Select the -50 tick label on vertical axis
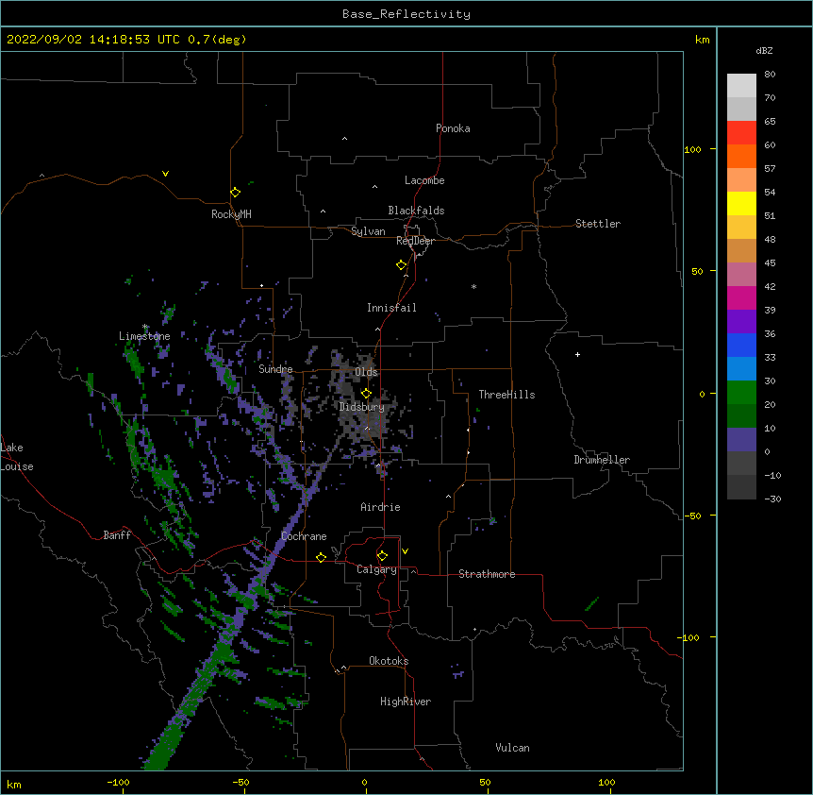Viewport: 813px width, 795px height. point(692,516)
